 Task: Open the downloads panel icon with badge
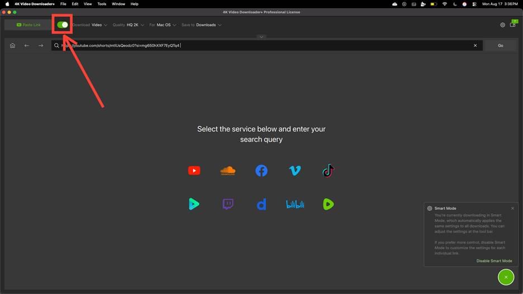tap(514, 23)
